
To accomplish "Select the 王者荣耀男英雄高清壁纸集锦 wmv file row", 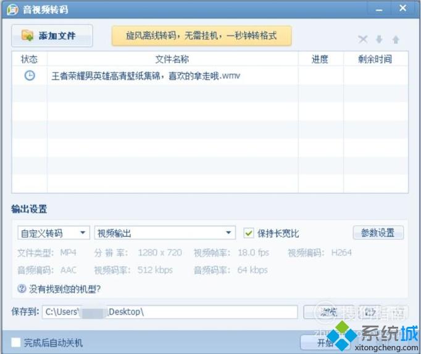I will pyautogui.click(x=210, y=75).
